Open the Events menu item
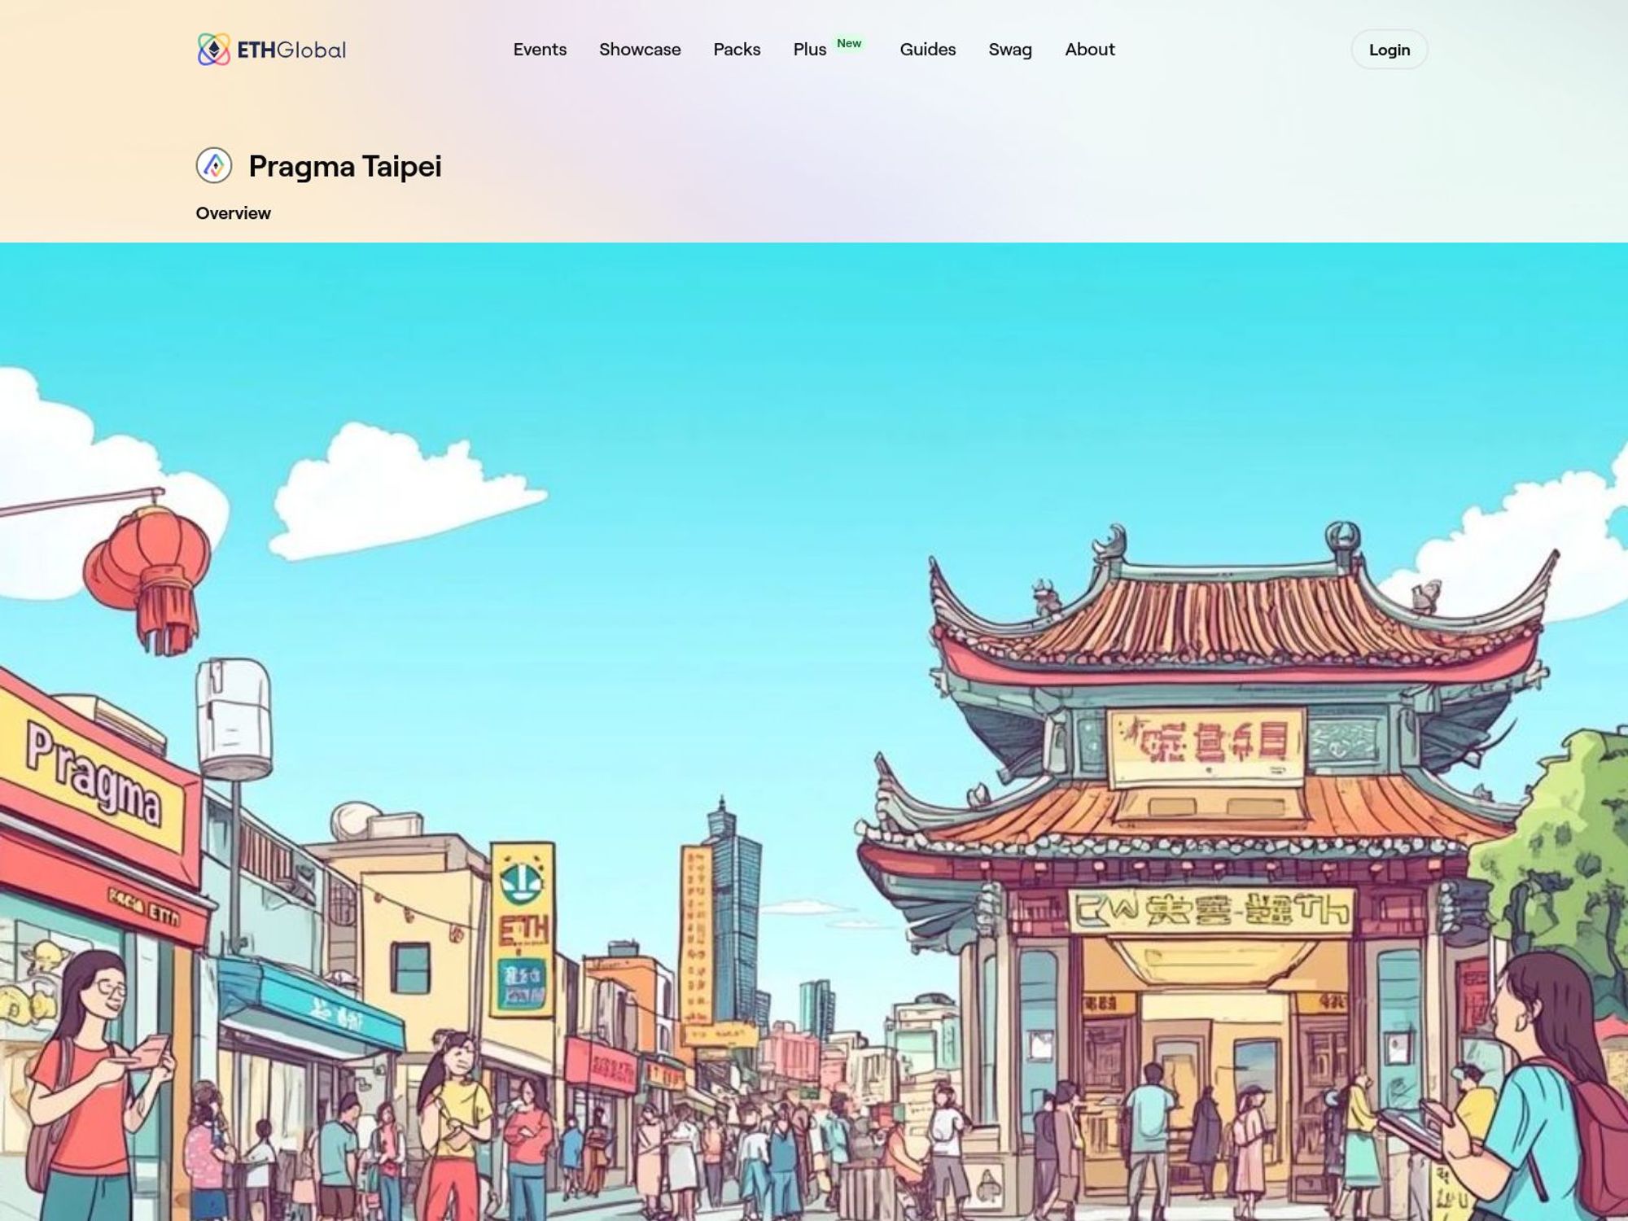1628x1221 pixels. click(540, 50)
